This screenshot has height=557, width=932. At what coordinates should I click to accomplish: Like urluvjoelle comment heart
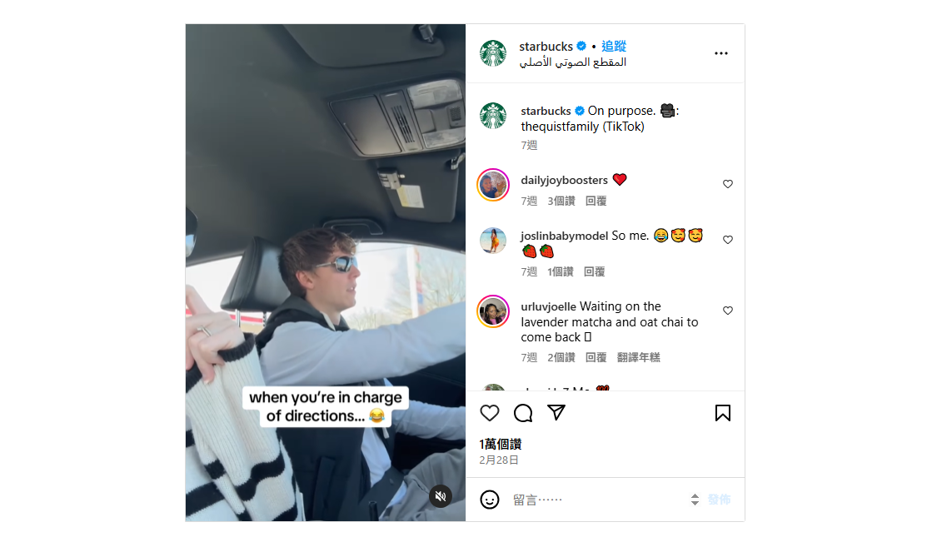[728, 311]
